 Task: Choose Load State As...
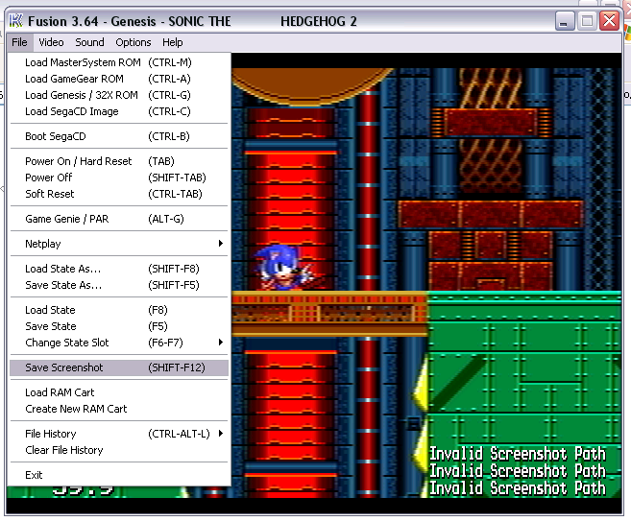pyautogui.click(x=119, y=269)
